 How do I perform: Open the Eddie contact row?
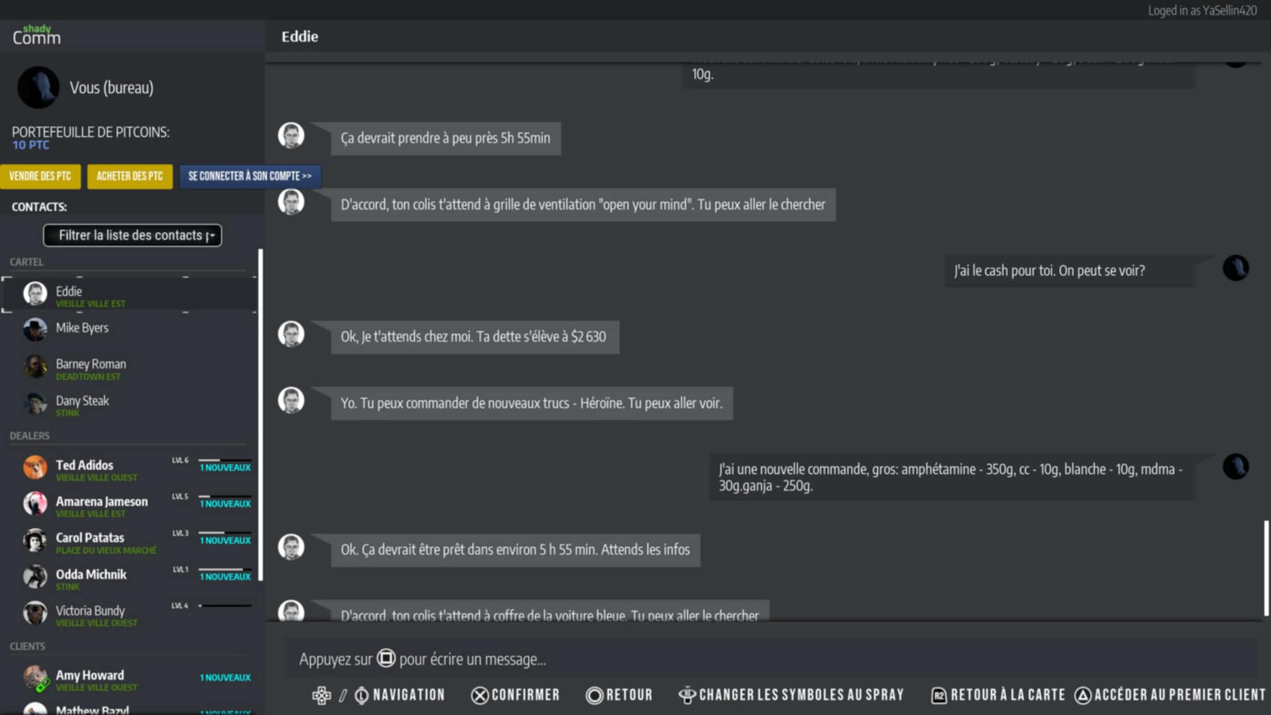click(x=130, y=294)
